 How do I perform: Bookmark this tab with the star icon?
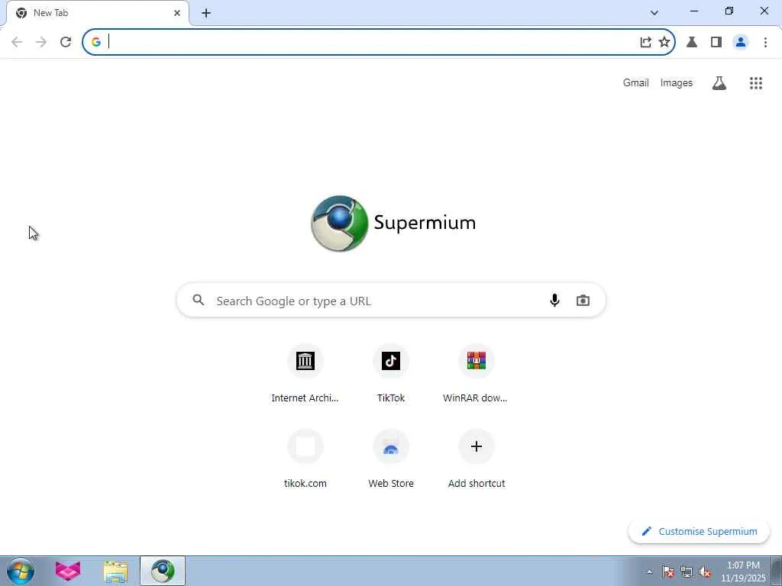pyautogui.click(x=664, y=42)
